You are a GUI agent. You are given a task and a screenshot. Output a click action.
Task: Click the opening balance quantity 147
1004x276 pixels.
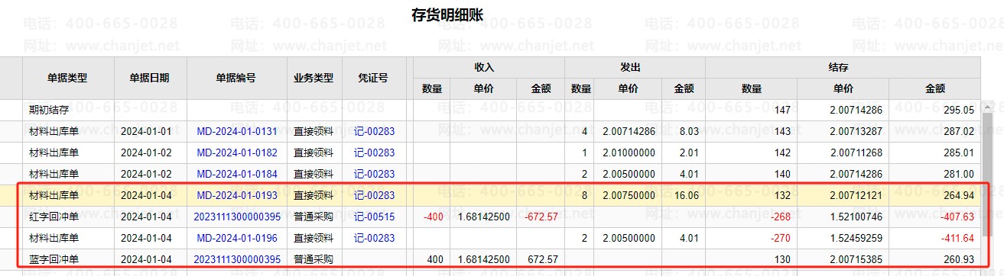pos(783,110)
